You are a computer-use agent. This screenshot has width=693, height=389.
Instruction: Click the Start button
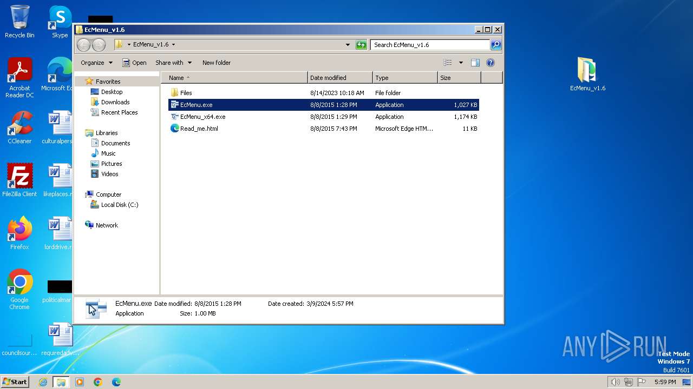(15, 382)
